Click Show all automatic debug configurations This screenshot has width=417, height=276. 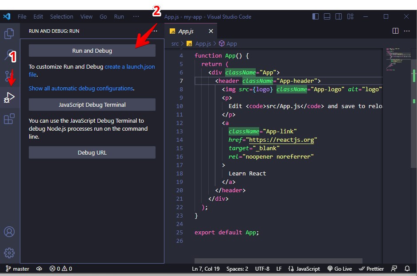click(x=81, y=88)
